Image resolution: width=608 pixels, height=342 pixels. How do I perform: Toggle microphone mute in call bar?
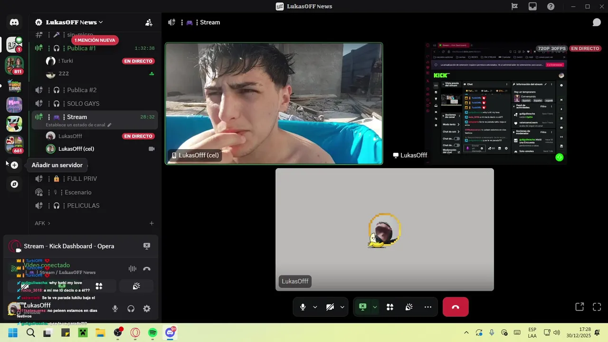[x=303, y=307]
